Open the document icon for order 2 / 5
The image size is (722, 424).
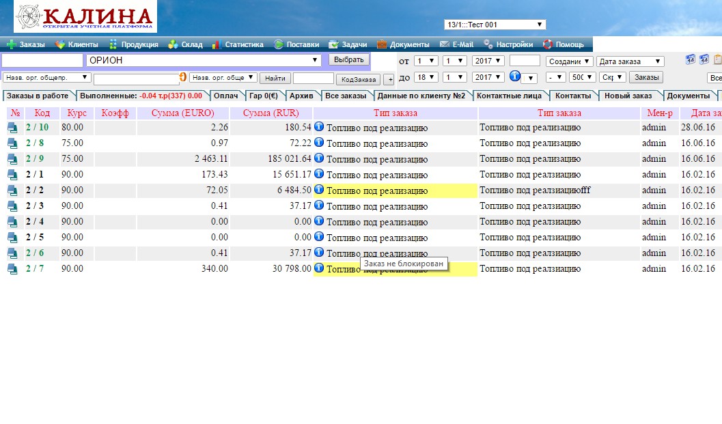[12, 238]
